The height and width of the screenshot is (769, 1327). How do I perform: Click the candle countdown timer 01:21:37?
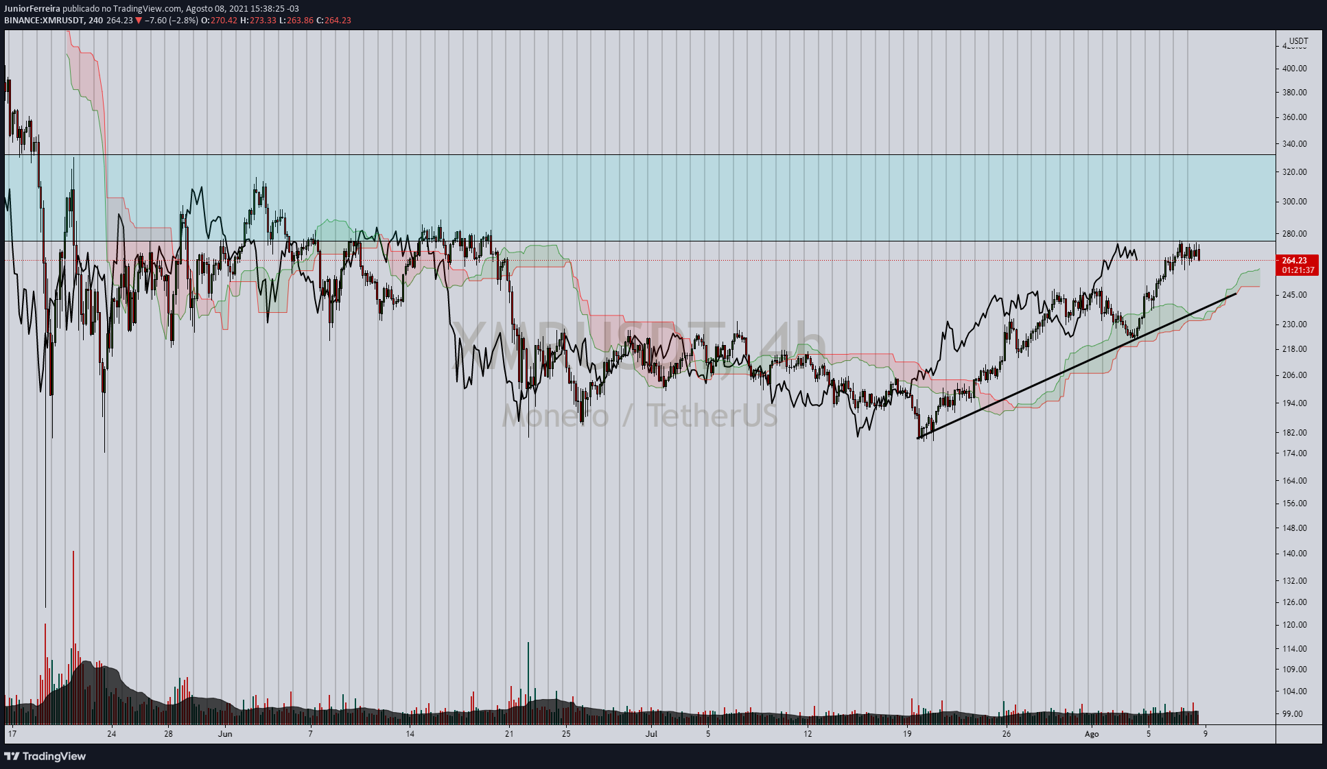tap(1298, 270)
